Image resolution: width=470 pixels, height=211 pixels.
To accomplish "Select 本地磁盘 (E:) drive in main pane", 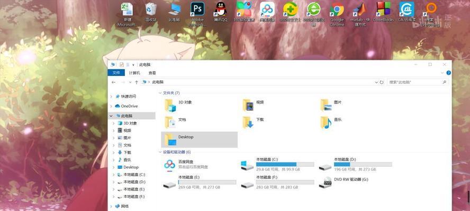I will tap(200, 183).
